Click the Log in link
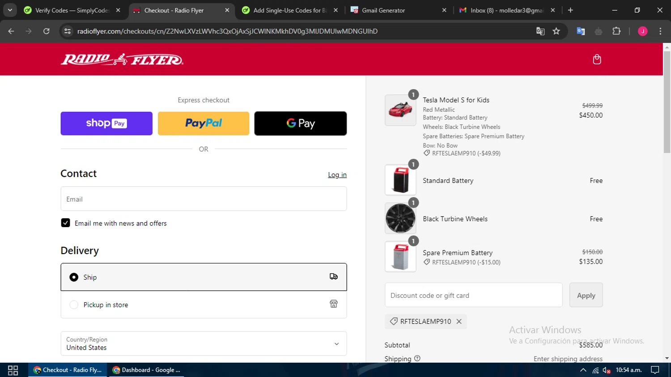This screenshot has height=377, width=671. coord(337,175)
